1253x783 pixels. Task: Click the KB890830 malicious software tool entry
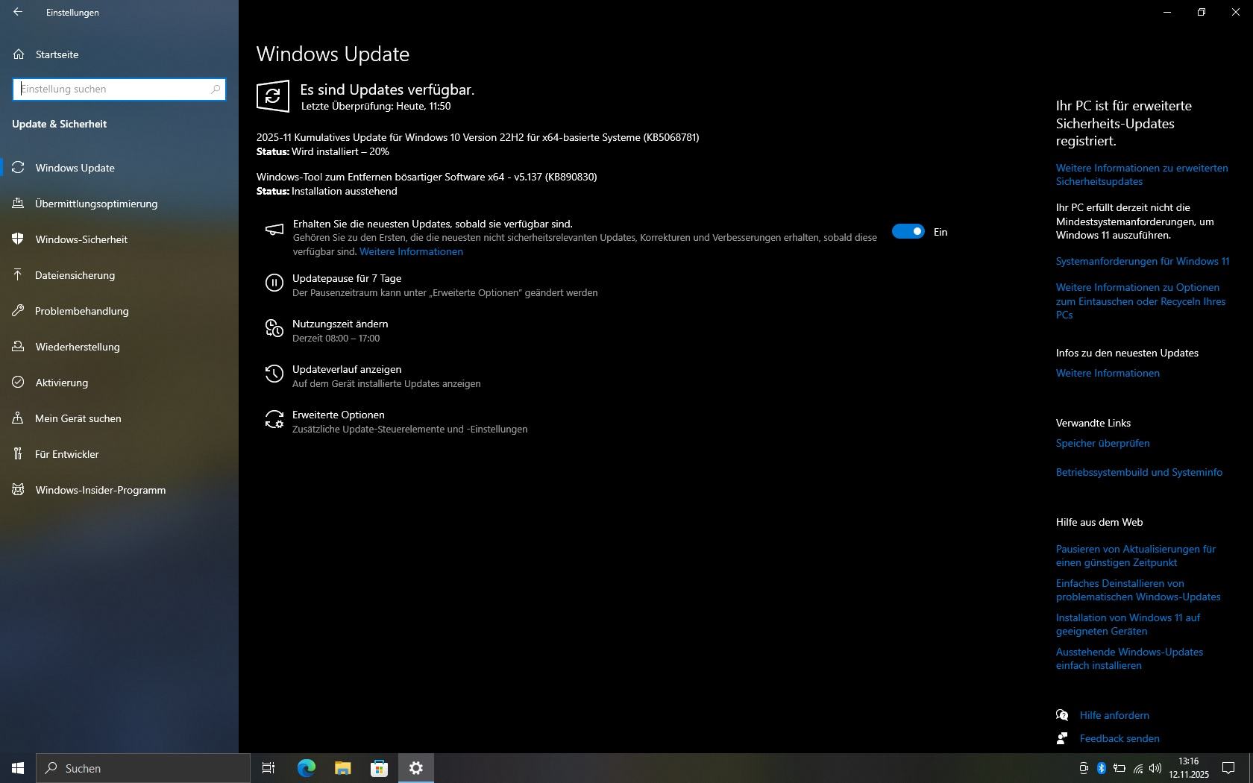click(427, 177)
